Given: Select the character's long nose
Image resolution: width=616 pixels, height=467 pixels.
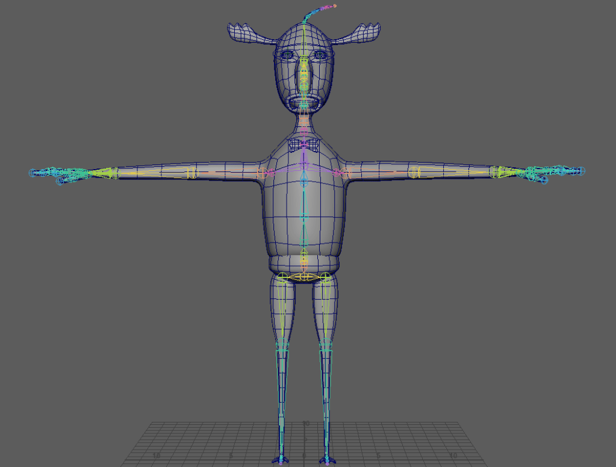Looking at the screenshot, I should pyautogui.click(x=304, y=77).
